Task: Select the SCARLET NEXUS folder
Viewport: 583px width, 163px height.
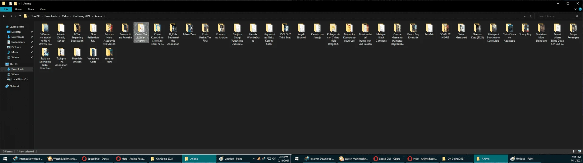Action: (x=445, y=31)
